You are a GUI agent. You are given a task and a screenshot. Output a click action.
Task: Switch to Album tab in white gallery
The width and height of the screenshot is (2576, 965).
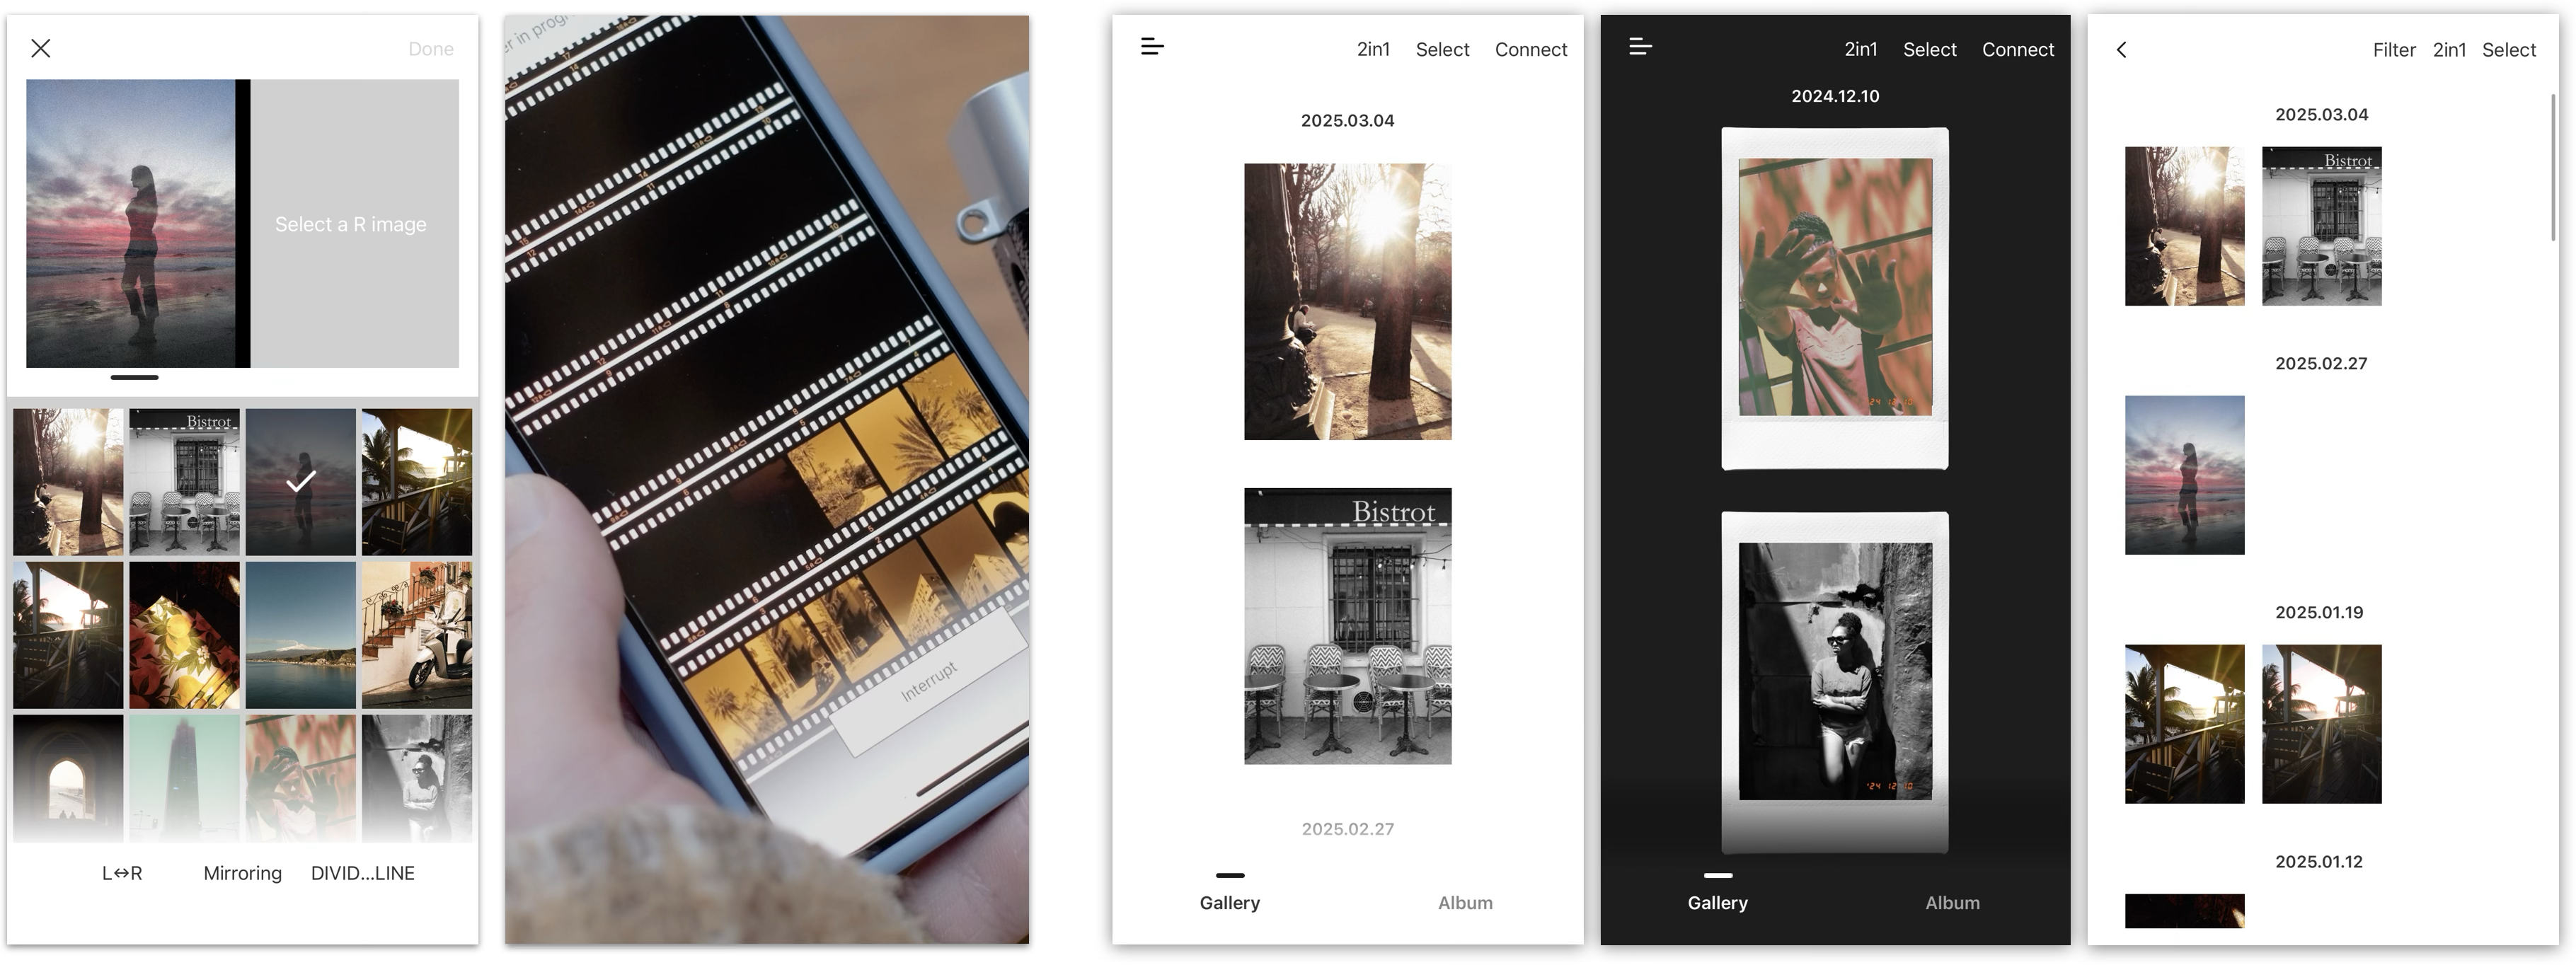1465,903
